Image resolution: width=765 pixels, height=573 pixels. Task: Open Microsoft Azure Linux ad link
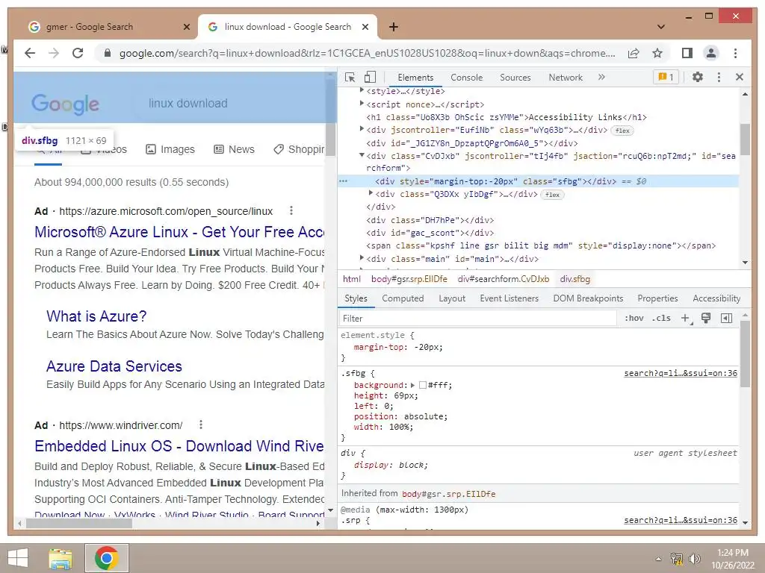tap(179, 232)
